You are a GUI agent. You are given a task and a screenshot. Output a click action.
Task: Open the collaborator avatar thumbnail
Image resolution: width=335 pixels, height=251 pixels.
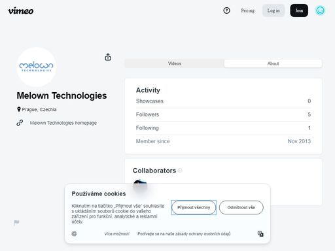coord(140,182)
